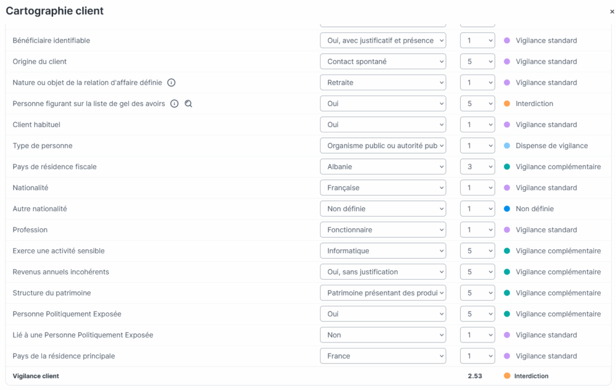Open the score selector for Client habituel
Viewport: 616px width, 390px height.
477,125
